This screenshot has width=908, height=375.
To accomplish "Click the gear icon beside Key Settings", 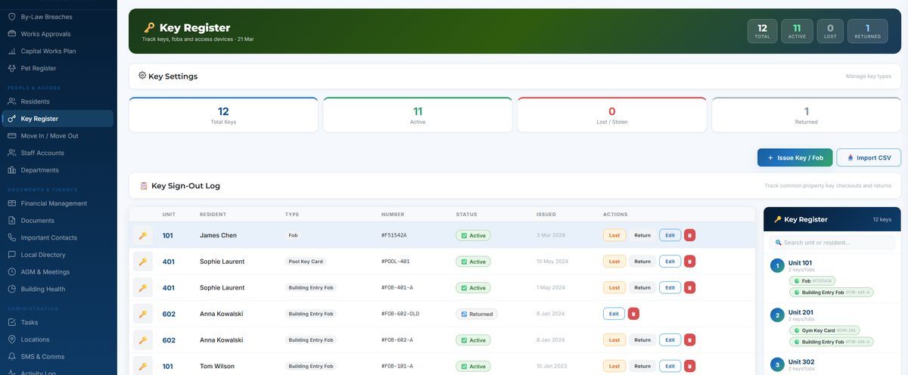I will [142, 76].
